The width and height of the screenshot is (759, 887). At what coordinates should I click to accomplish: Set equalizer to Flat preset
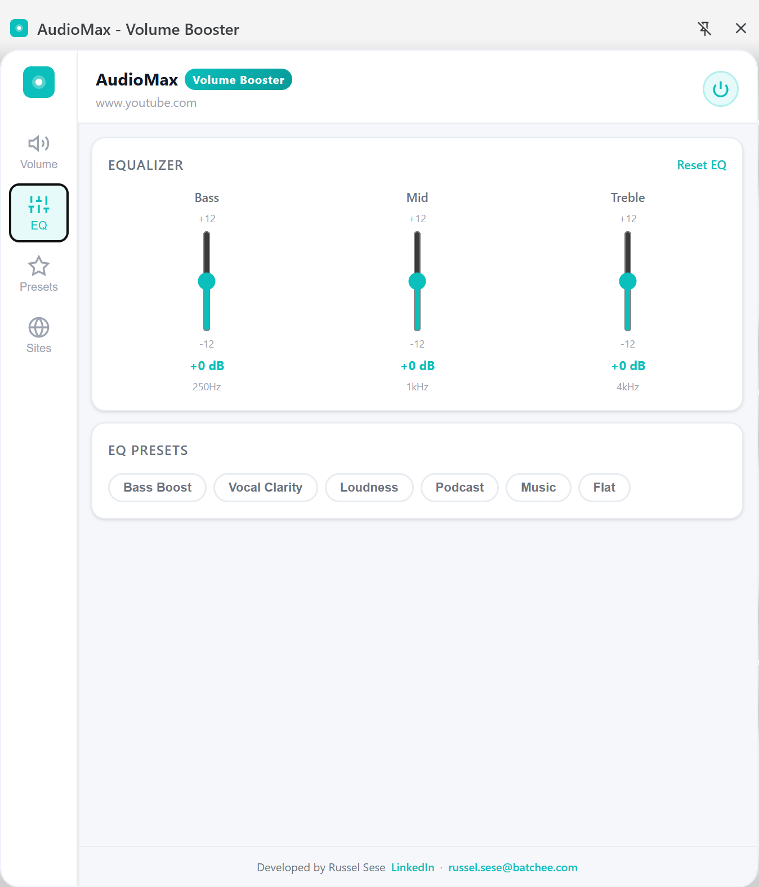tap(604, 488)
